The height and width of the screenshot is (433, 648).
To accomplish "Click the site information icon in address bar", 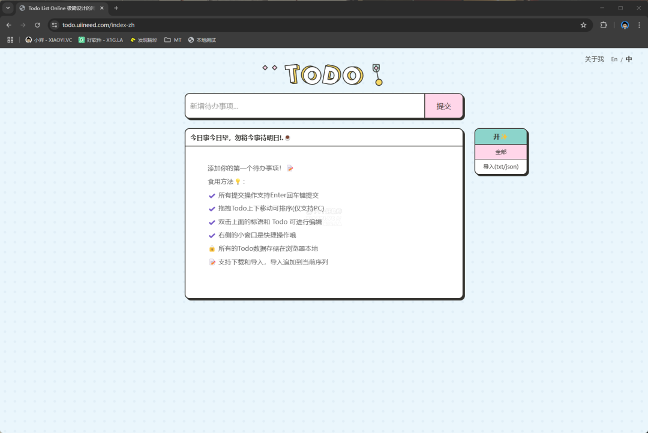I will tap(54, 25).
